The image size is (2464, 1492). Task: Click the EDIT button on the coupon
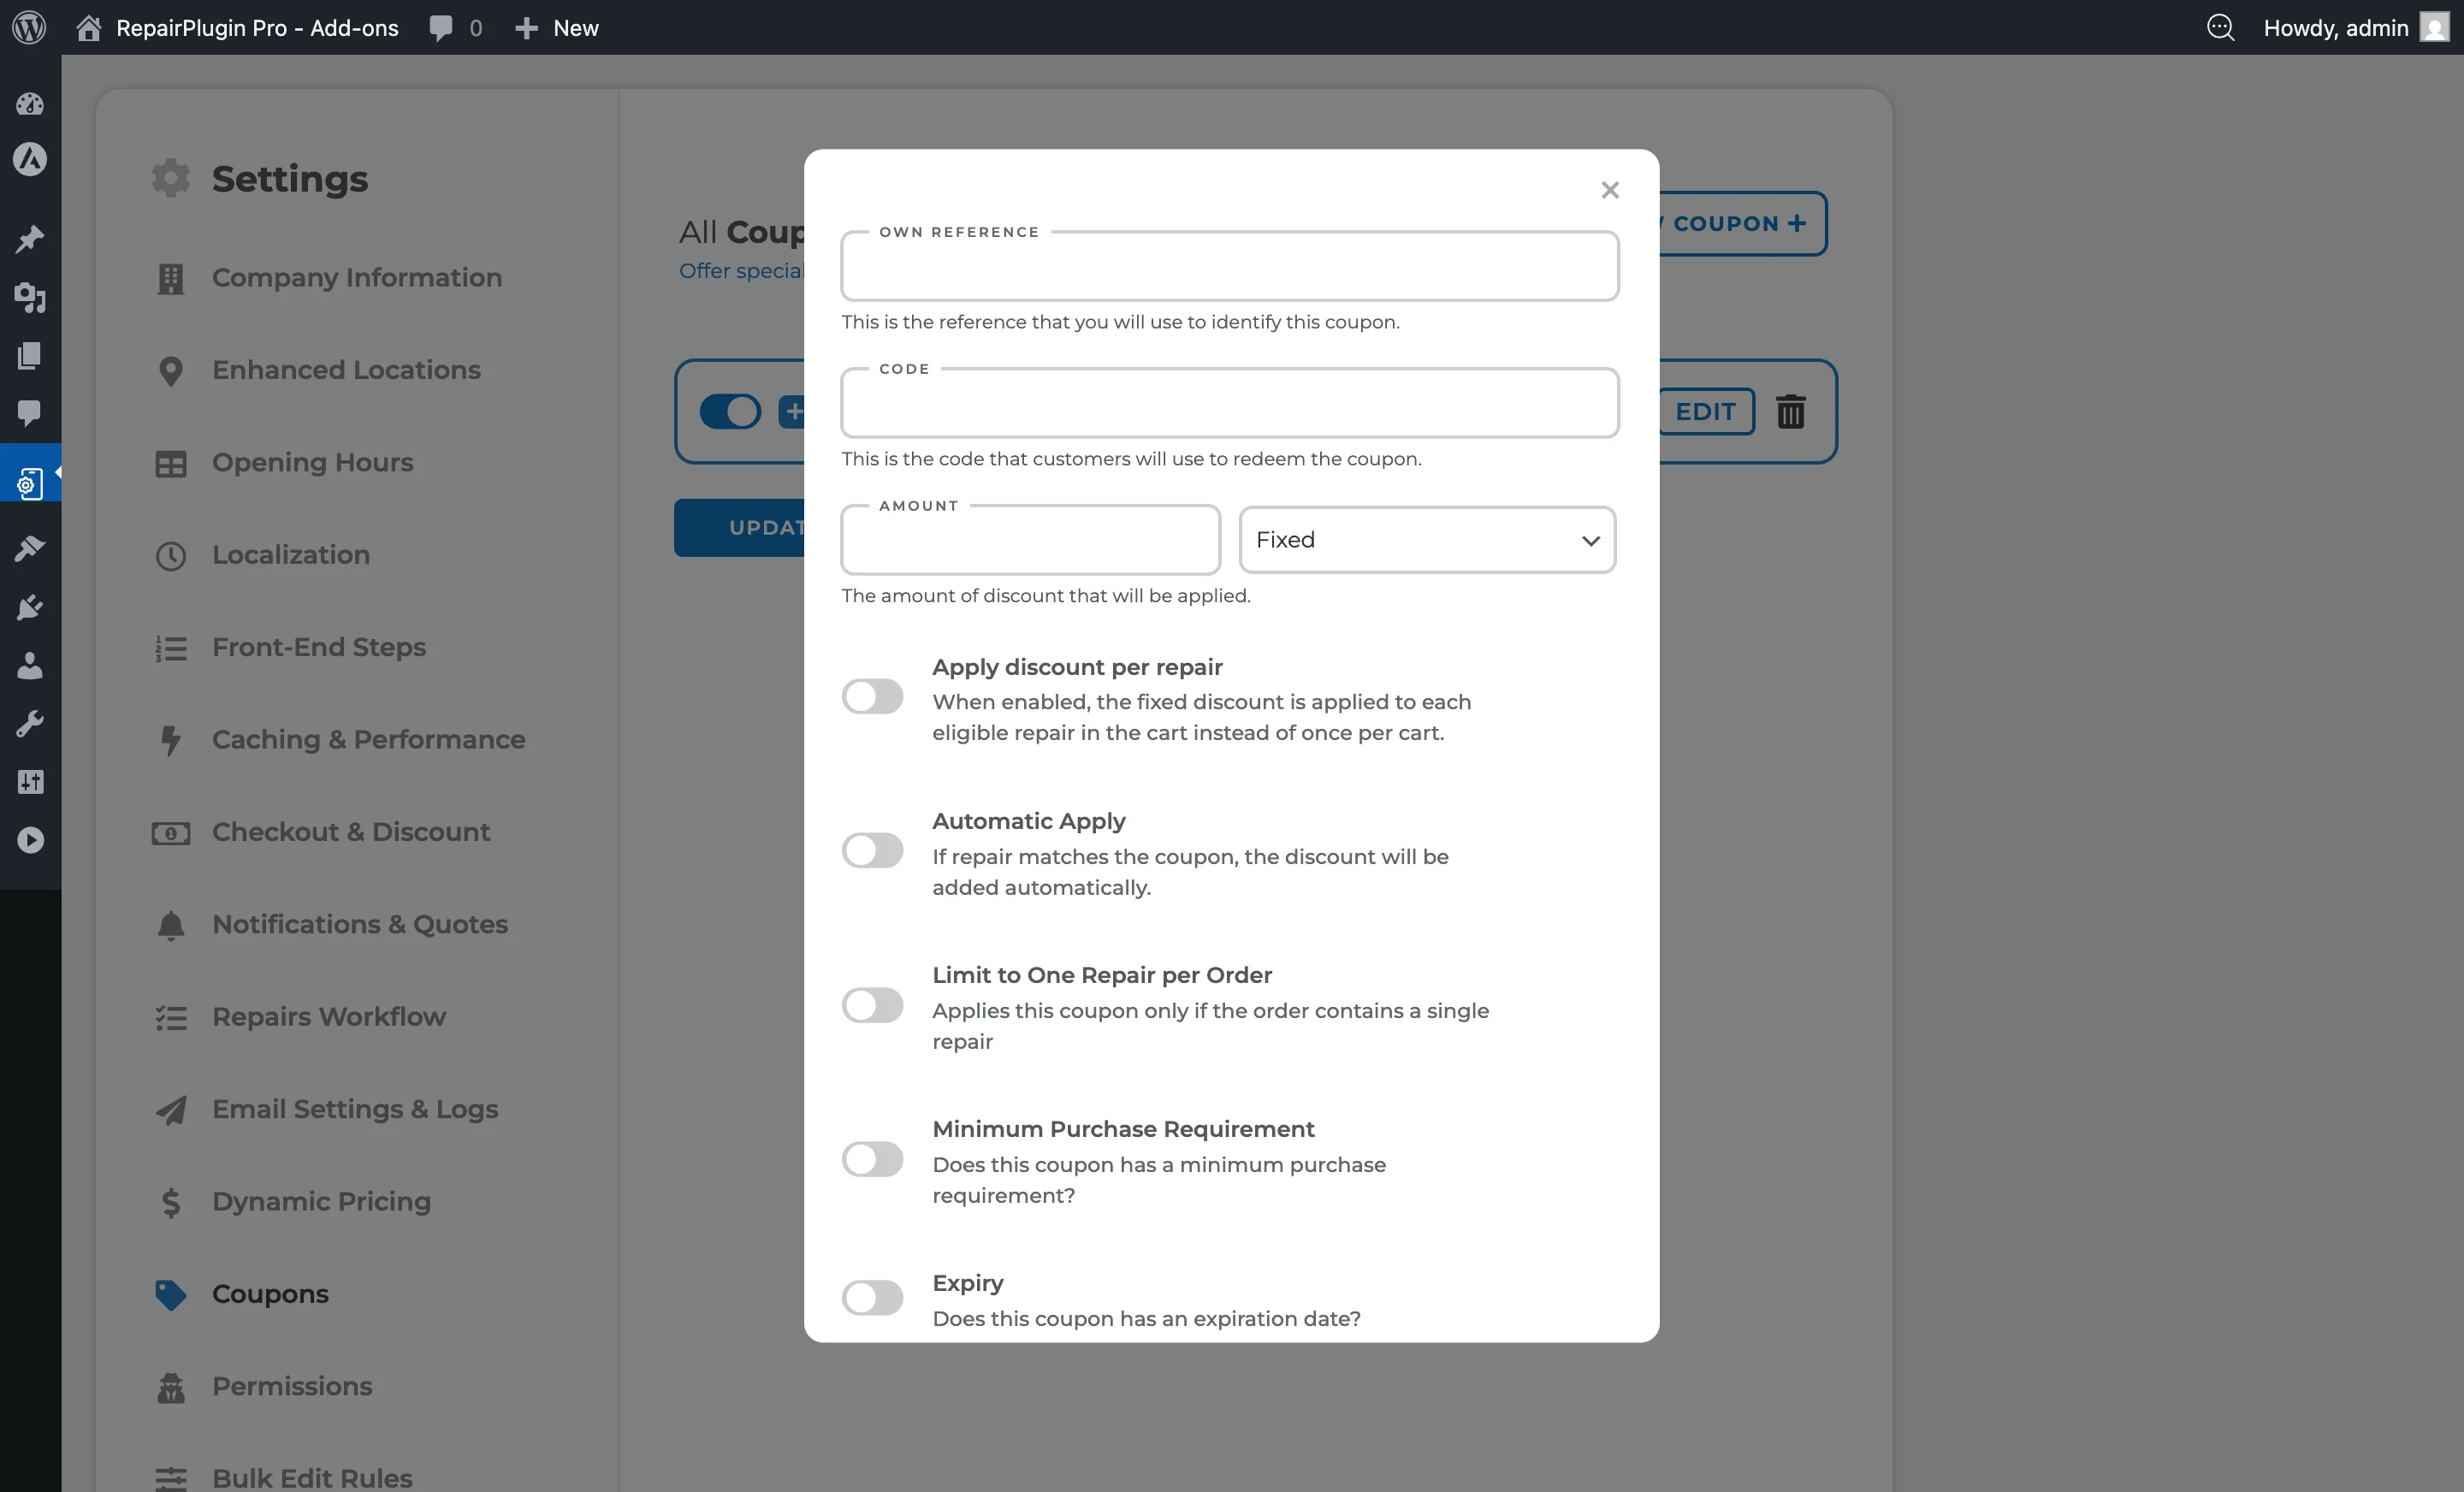pos(1704,411)
